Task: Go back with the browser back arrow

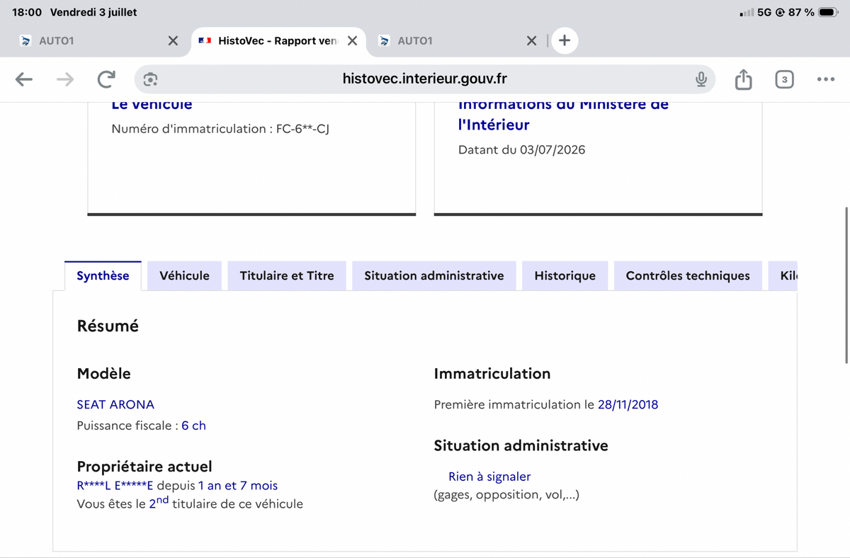Action: click(24, 79)
